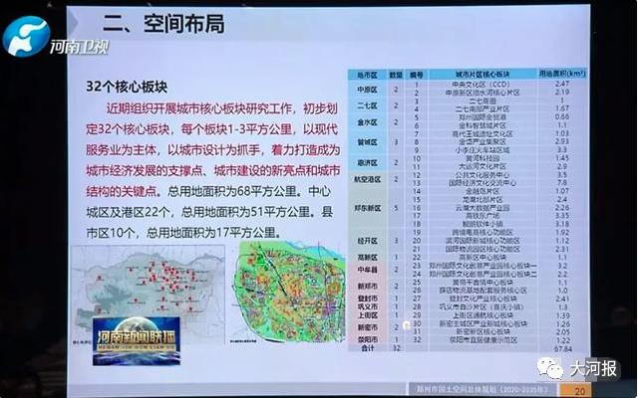This screenshot has width=638, height=398.
Task: Select the 惠济区 district cell
Action: 368,163
